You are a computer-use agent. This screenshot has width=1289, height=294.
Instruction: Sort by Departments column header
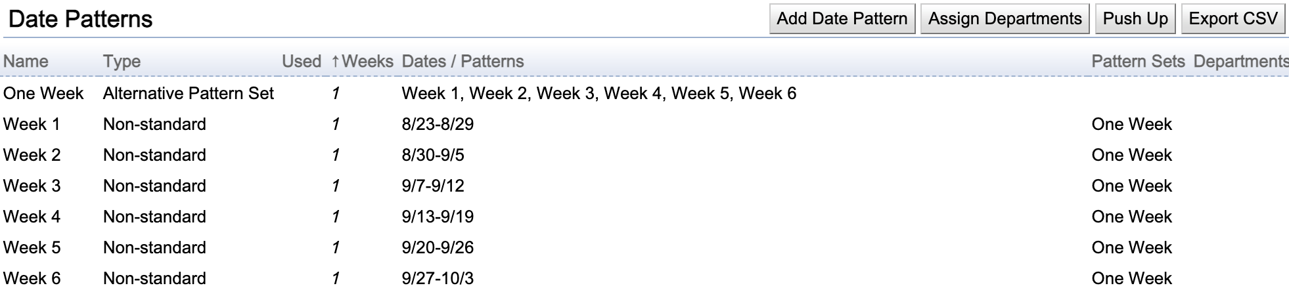coord(1240,61)
